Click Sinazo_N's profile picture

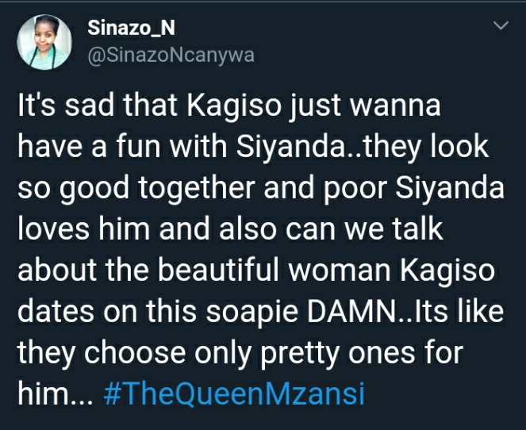[44, 42]
